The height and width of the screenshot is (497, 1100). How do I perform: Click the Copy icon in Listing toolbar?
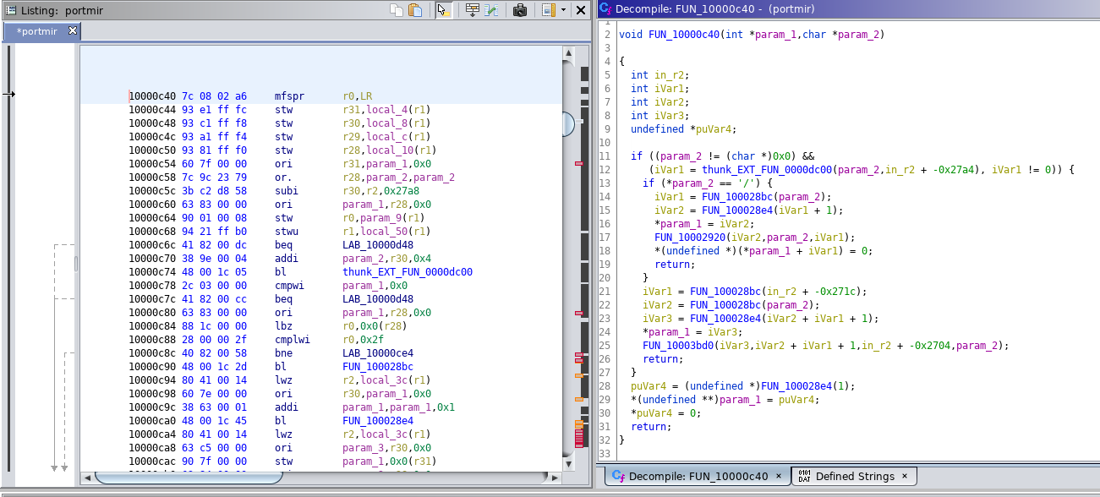tap(397, 10)
